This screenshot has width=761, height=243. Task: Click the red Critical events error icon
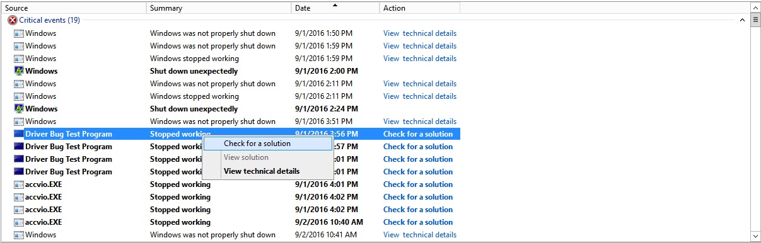pyautogui.click(x=13, y=20)
